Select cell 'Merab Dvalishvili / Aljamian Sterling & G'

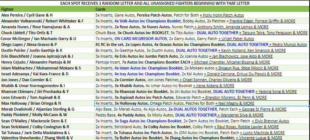pyautogui.click(x=47, y=109)
